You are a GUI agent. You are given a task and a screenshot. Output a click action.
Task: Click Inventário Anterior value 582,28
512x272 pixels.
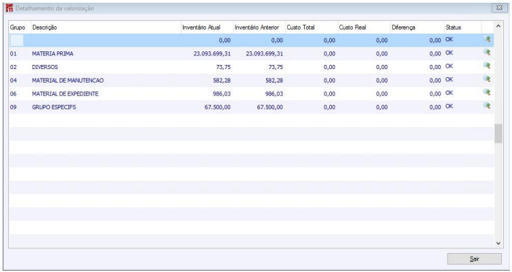[274, 81]
